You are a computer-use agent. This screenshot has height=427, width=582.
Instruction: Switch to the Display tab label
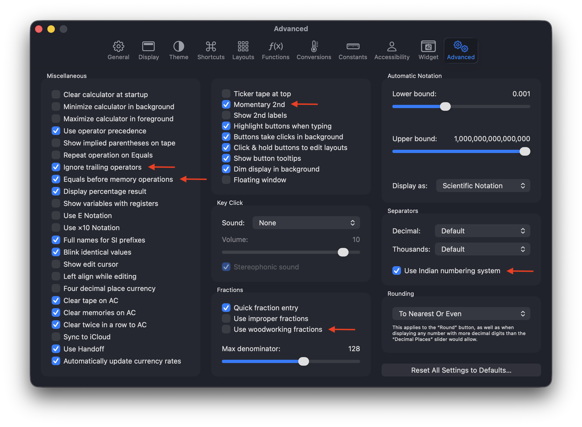pyautogui.click(x=148, y=57)
